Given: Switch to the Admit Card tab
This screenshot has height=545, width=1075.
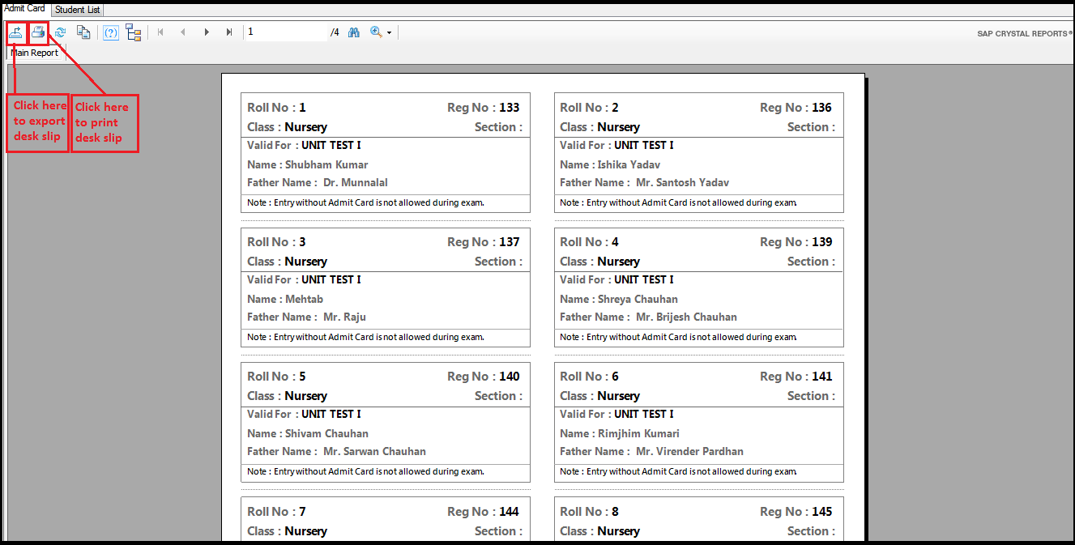Looking at the screenshot, I should tap(25, 9).
